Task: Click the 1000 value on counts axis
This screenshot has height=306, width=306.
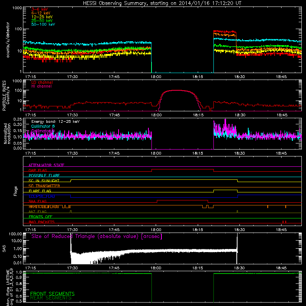Action: click(x=17, y=8)
